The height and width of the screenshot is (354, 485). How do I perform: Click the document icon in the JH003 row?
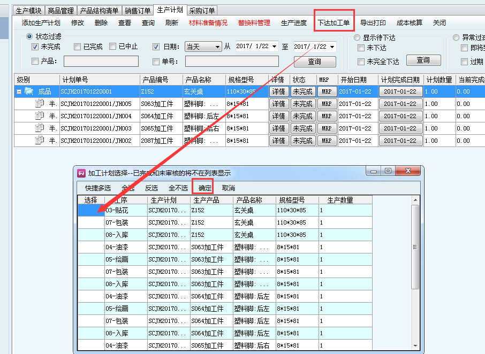(39, 128)
